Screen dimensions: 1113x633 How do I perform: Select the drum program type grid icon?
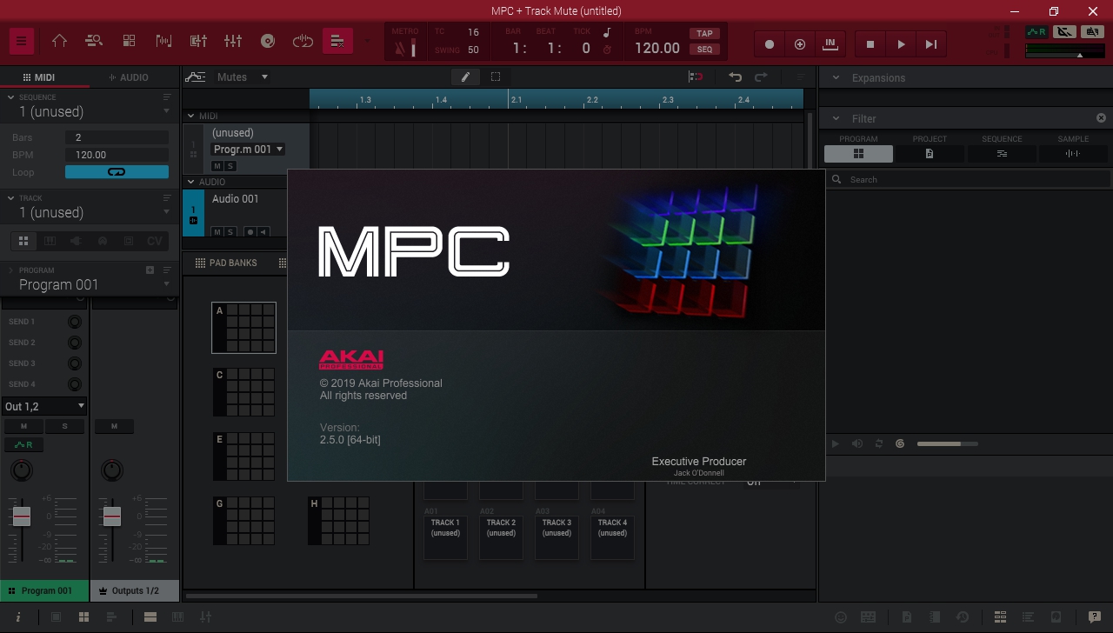click(23, 241)
